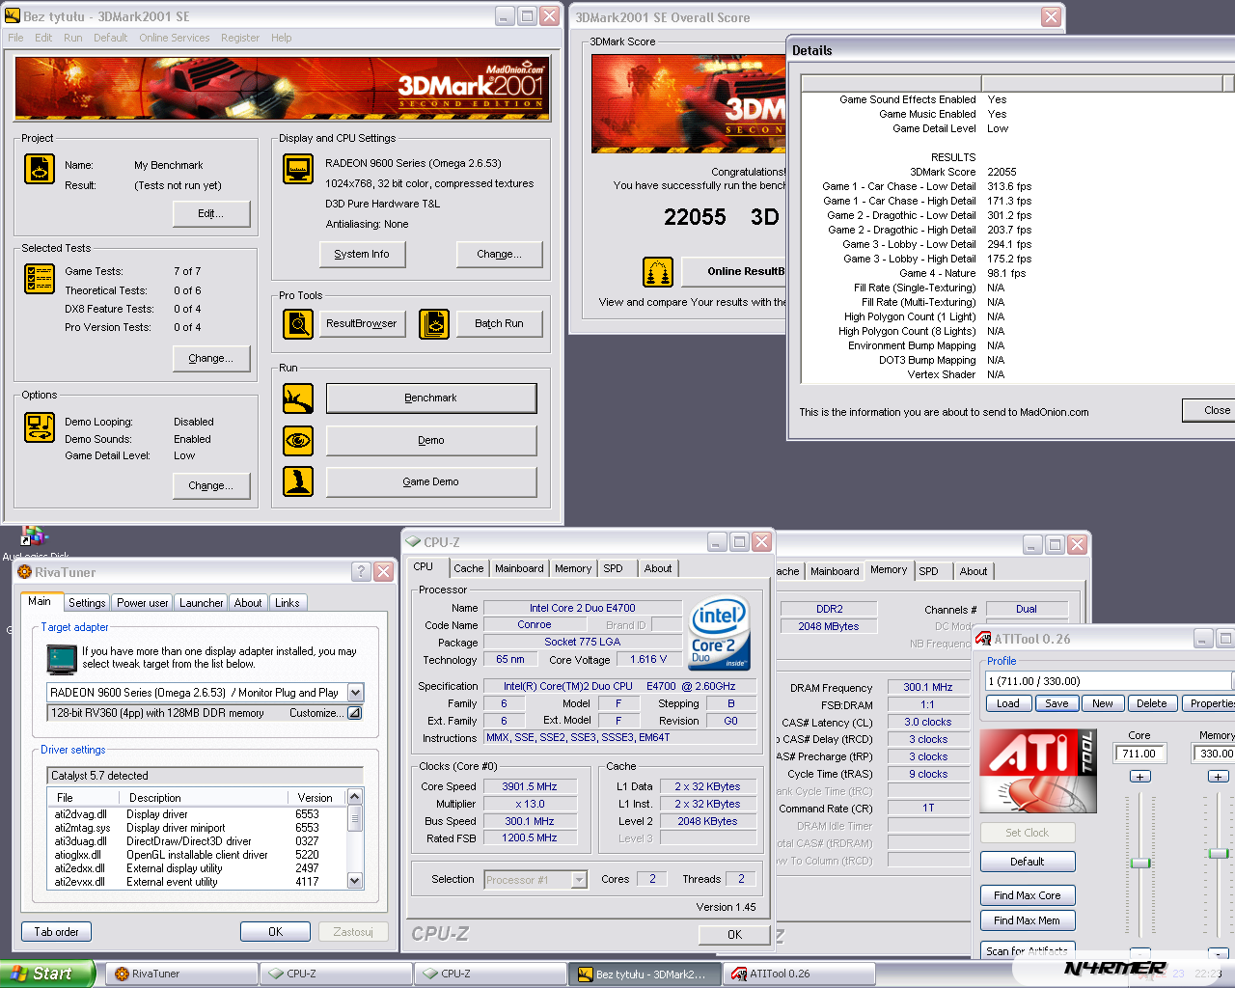Click the Options loop icon

point(40,426)
